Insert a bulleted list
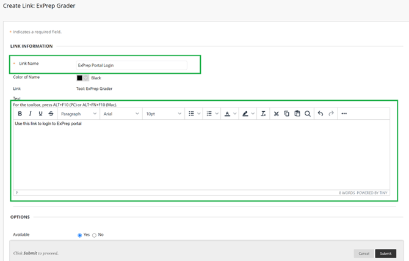Screen dimensions: 409x261 tap(191, 114)
